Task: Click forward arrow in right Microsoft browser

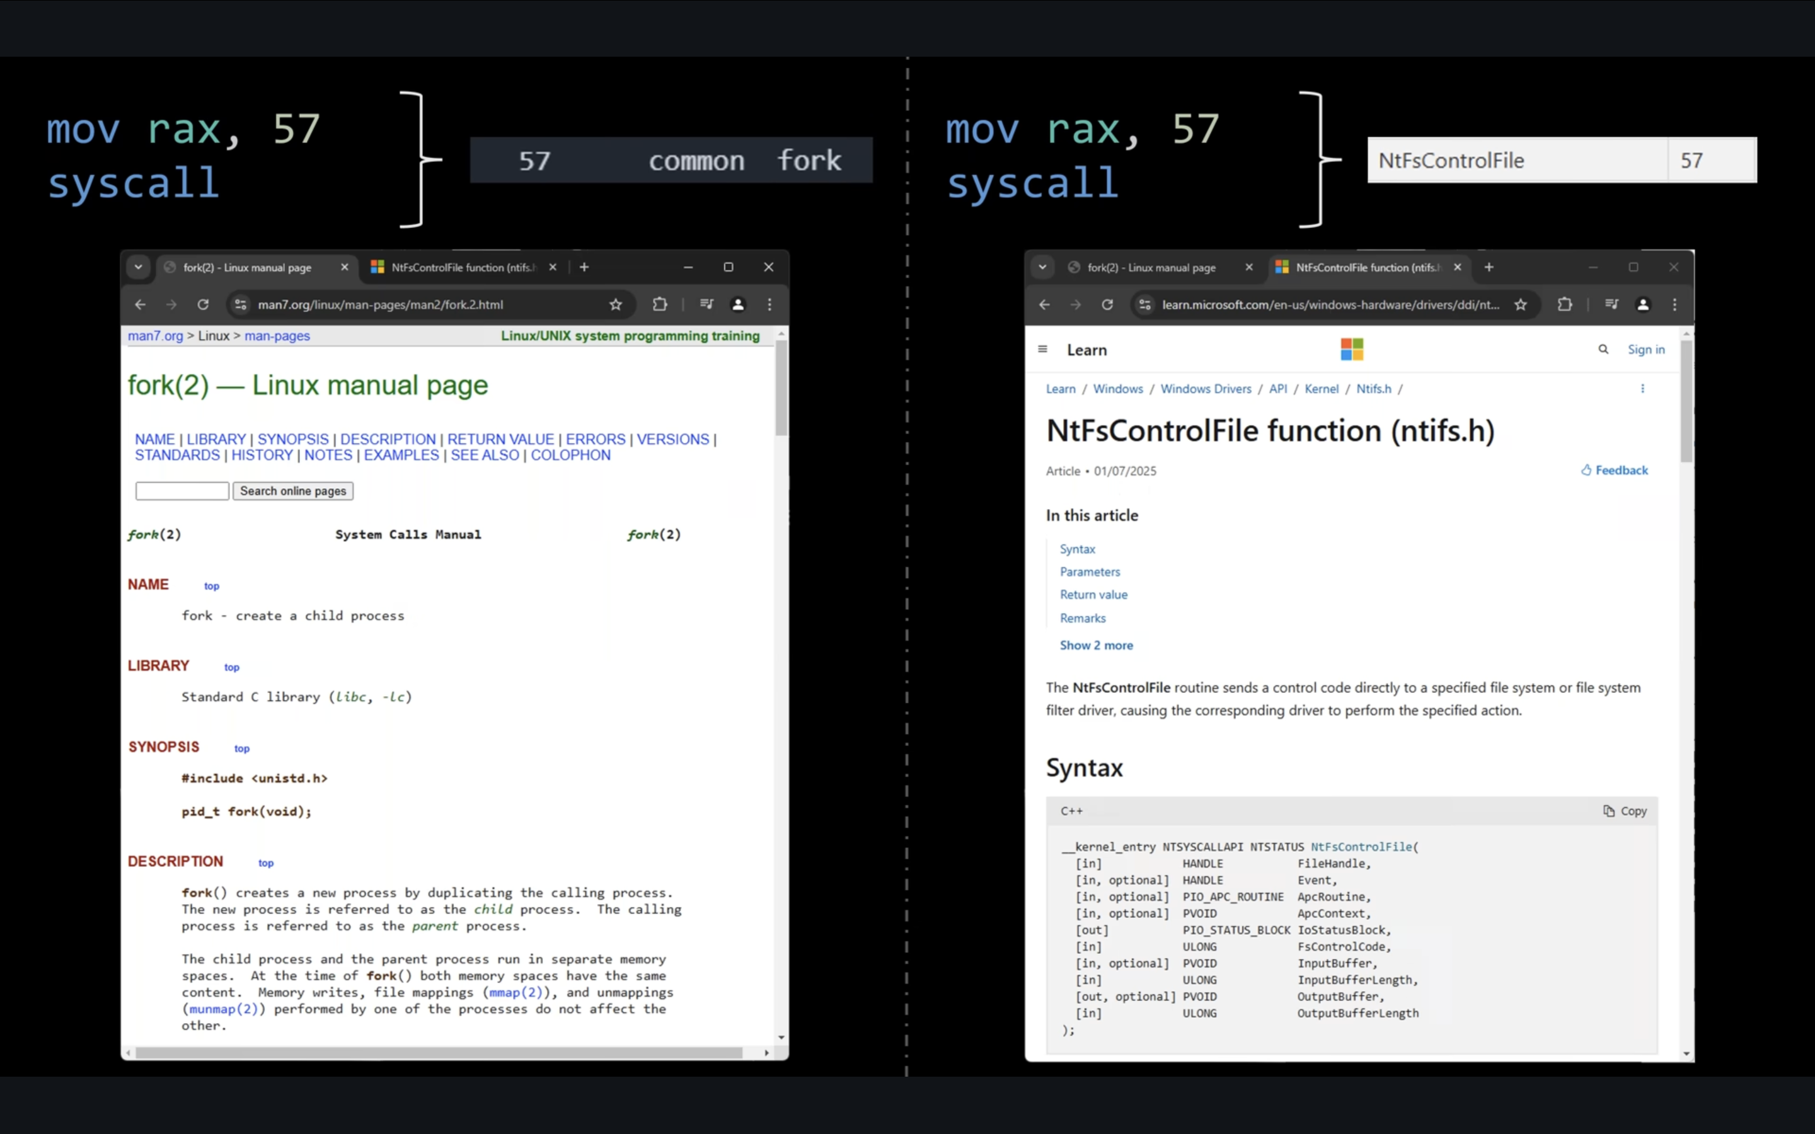Action: 1076,304
